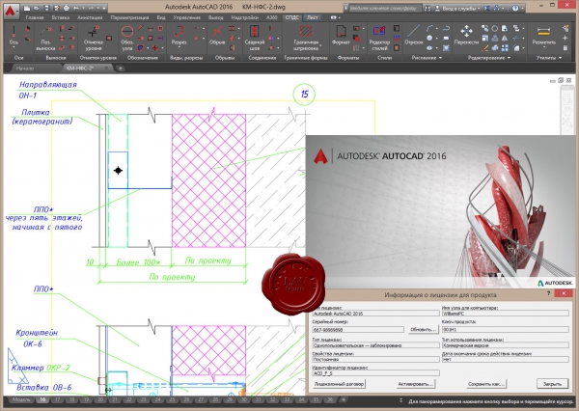Screen dimensions: 579x411
Task: Close the КМ-НФС-2 document tab
Action: (106, 68)
